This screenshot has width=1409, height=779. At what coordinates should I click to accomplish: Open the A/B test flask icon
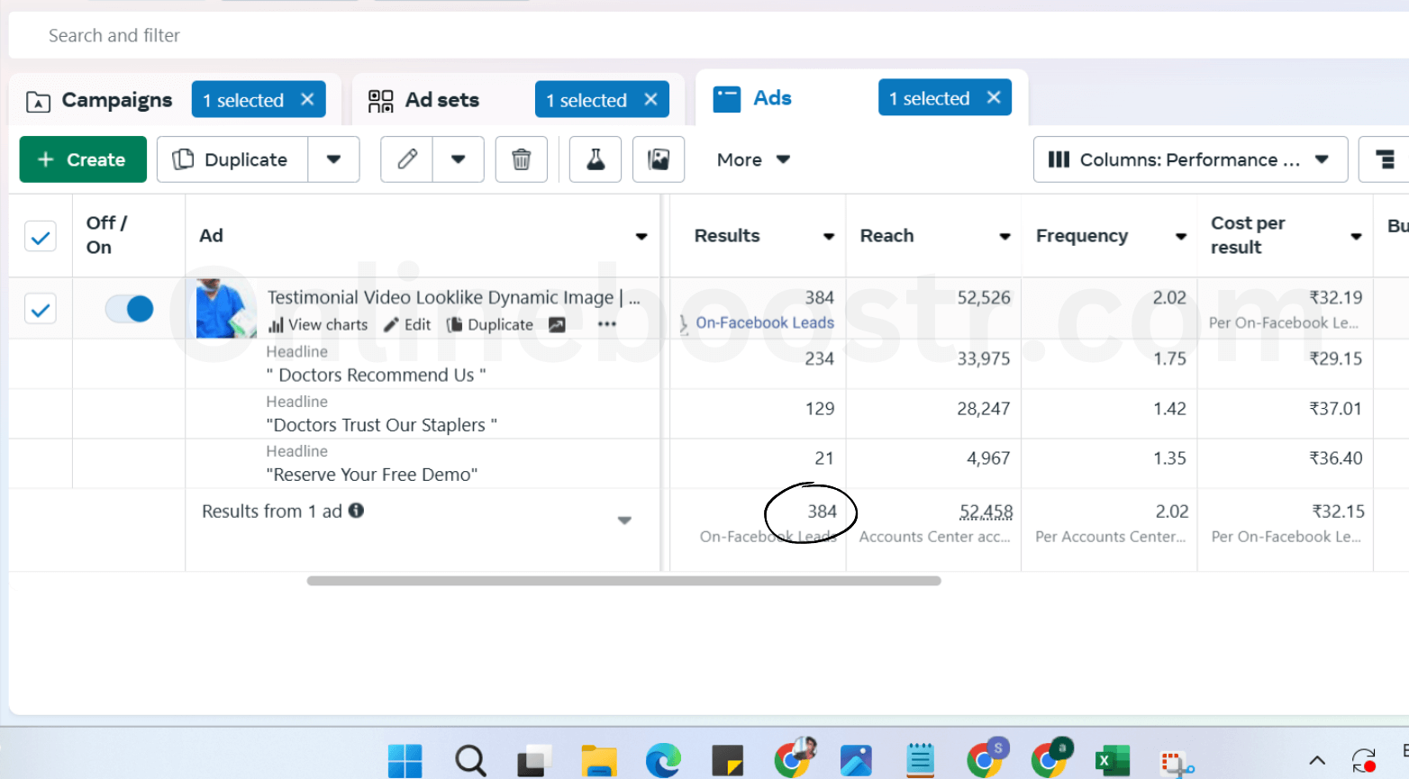595,159
